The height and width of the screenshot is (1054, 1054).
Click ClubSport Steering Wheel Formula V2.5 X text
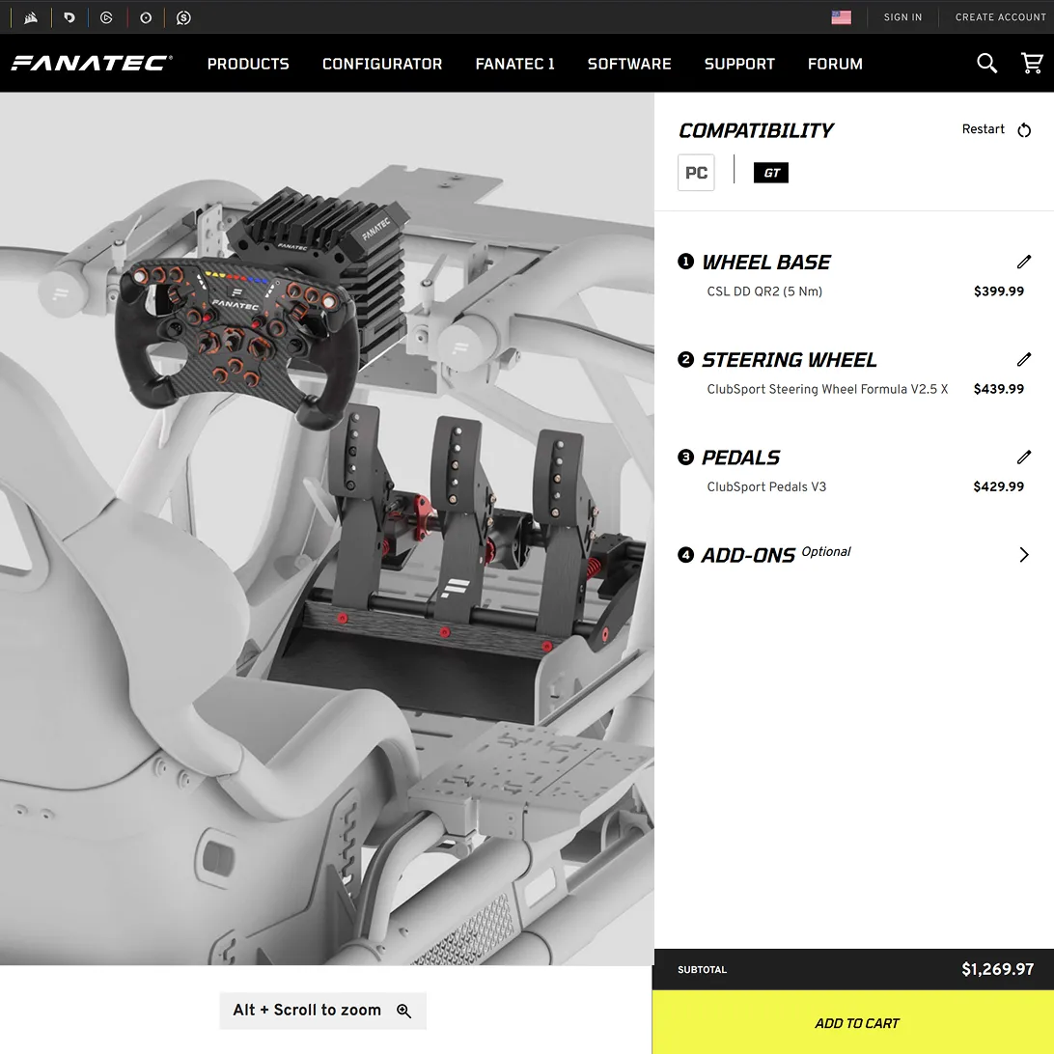click(x=827, y=389)
